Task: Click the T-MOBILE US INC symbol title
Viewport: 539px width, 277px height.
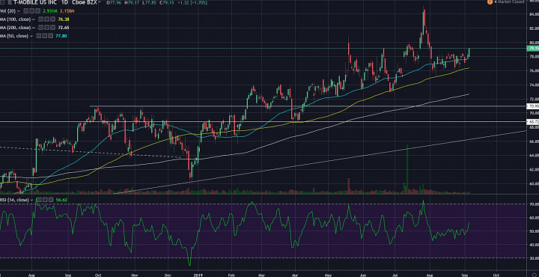Action: [35, 2]
